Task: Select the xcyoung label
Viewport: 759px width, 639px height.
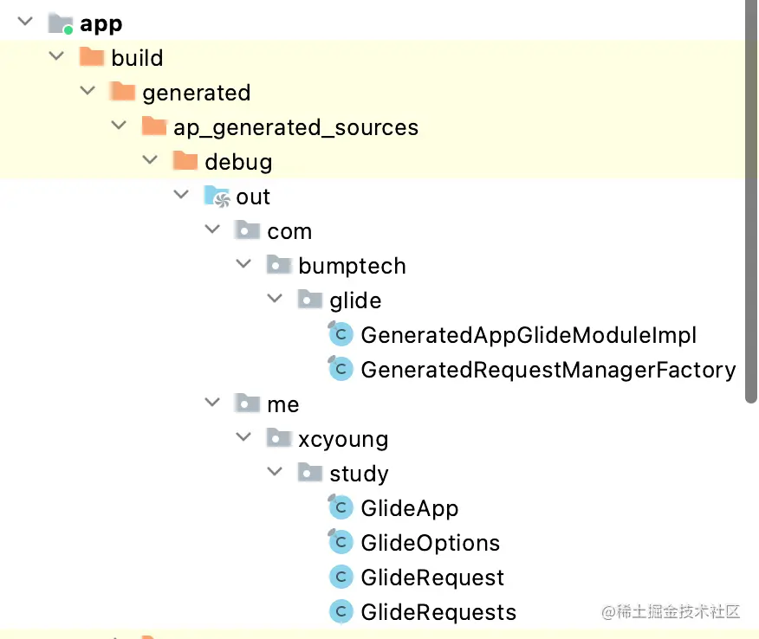Action: (343, 440)
